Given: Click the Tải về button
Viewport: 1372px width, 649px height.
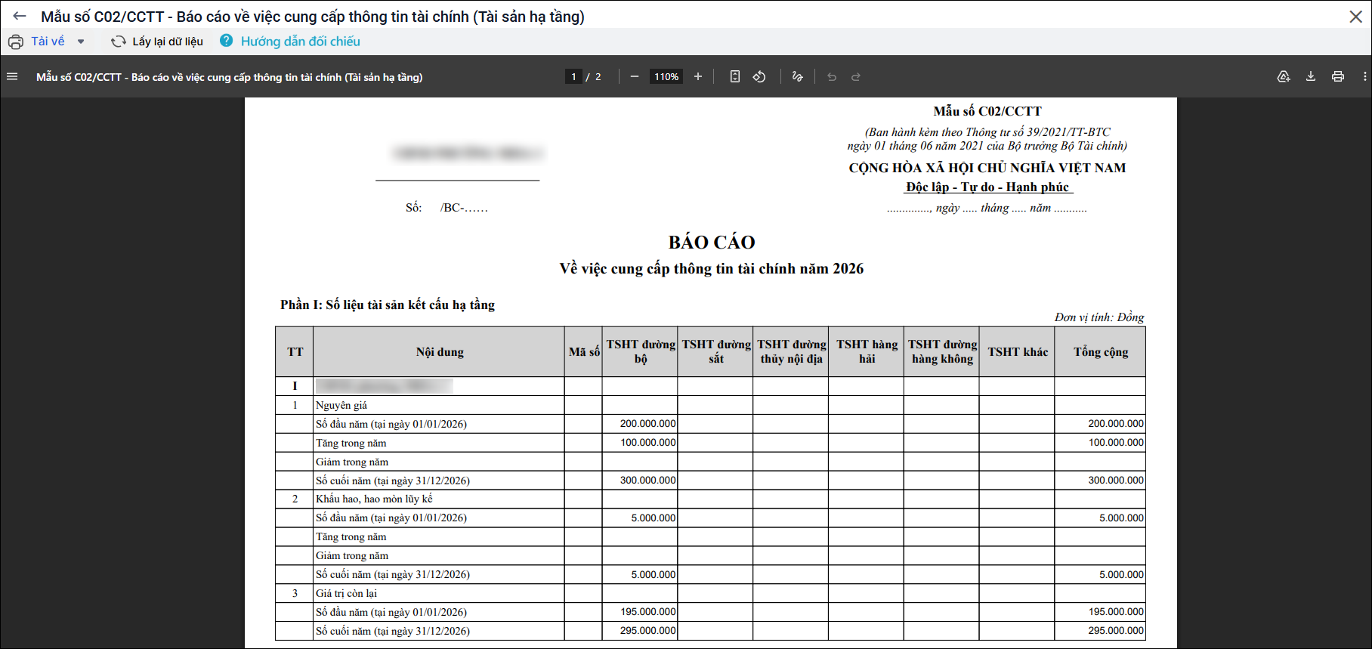Looking at the screenshot, I should pyautogui.click(x=48, y=42).
